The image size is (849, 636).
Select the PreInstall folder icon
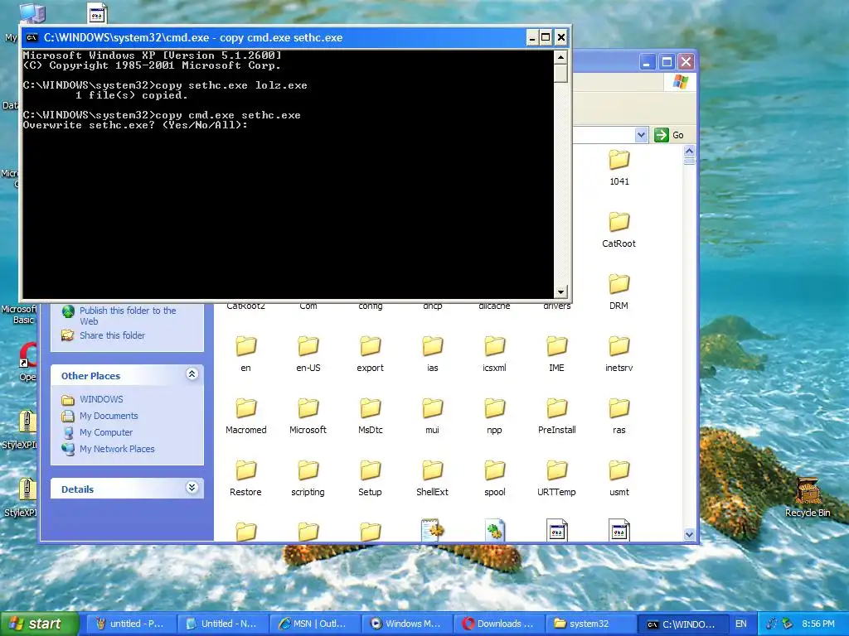click(556, 408)
